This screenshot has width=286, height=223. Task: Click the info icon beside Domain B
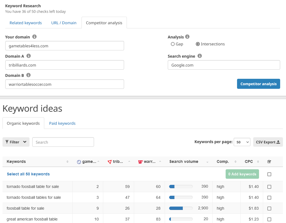point(28,75)
